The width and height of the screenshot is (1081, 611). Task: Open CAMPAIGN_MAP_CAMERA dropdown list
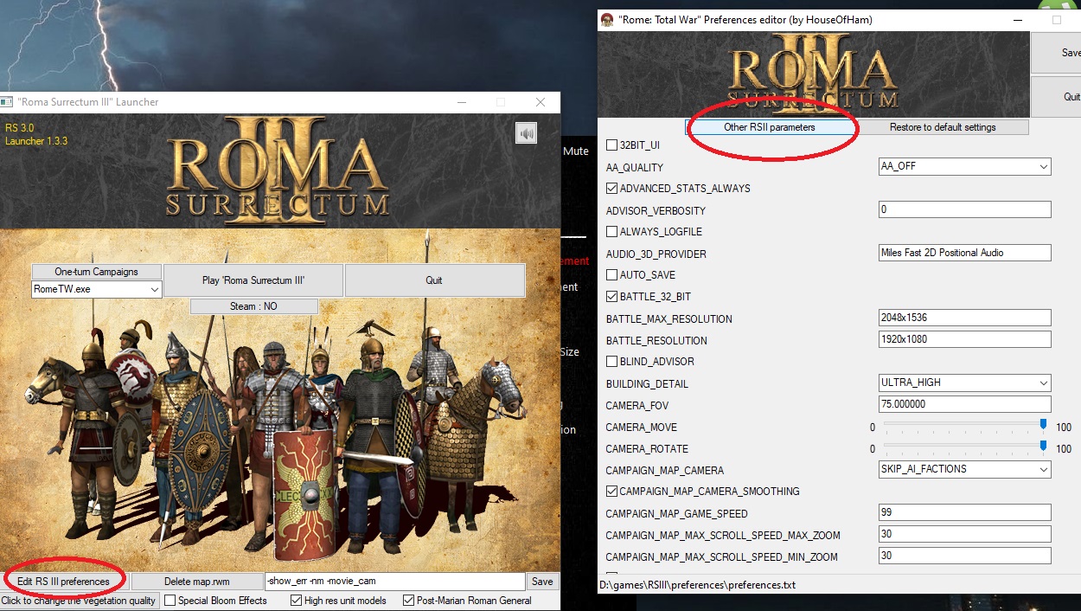coord(964,469)
